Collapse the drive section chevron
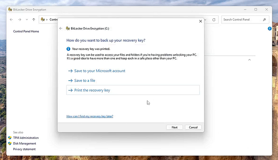The height and width of the screenshot is (160, 278). [x=249, y=60]
